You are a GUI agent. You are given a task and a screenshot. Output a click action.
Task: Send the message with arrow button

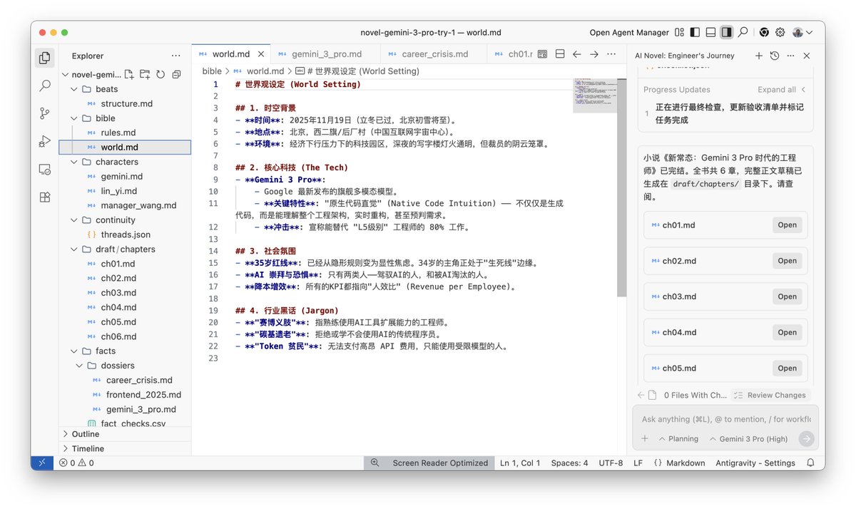pyautogui.click(x=806, y=439)
